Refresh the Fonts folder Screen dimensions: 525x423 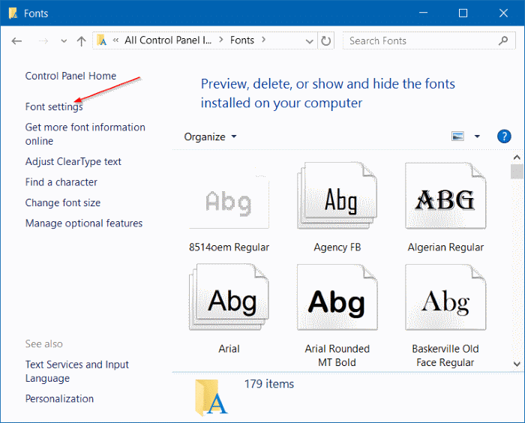(325, 40)
